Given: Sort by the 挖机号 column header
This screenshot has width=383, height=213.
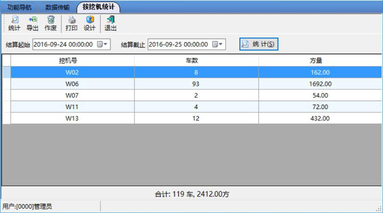Looking at the screenshot, I should [71, 61].
